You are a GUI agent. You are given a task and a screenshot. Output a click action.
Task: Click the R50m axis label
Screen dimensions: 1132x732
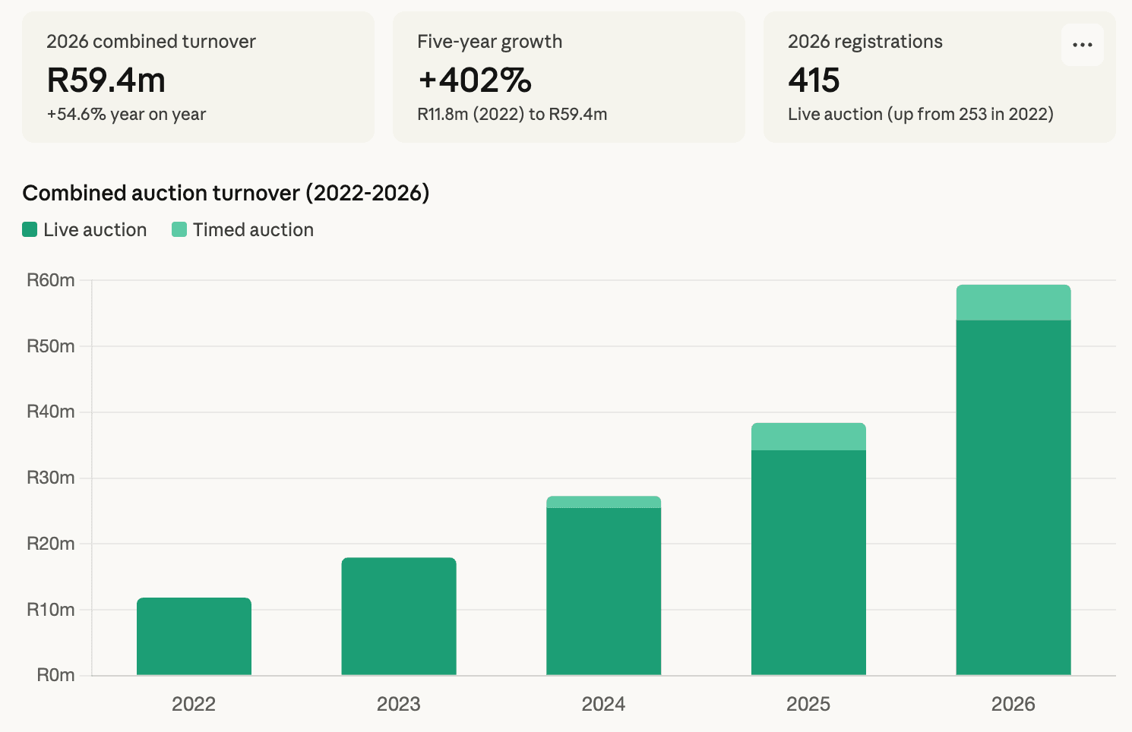51,346
